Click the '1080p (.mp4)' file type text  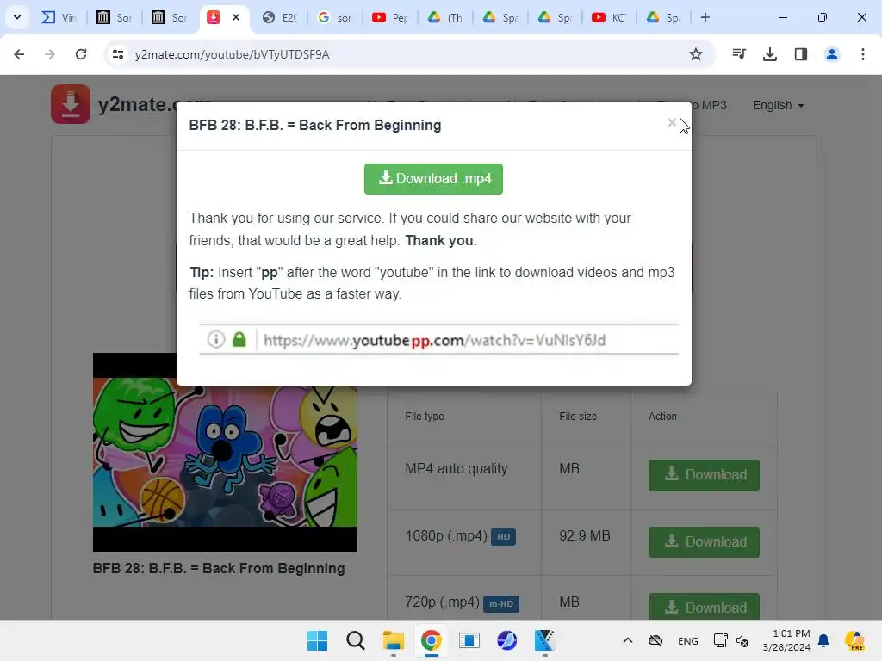coord(446,535)
